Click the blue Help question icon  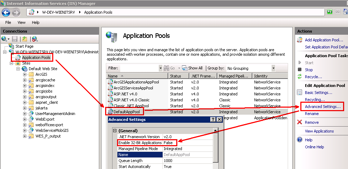pyautogui.click(x=300, y=140)
